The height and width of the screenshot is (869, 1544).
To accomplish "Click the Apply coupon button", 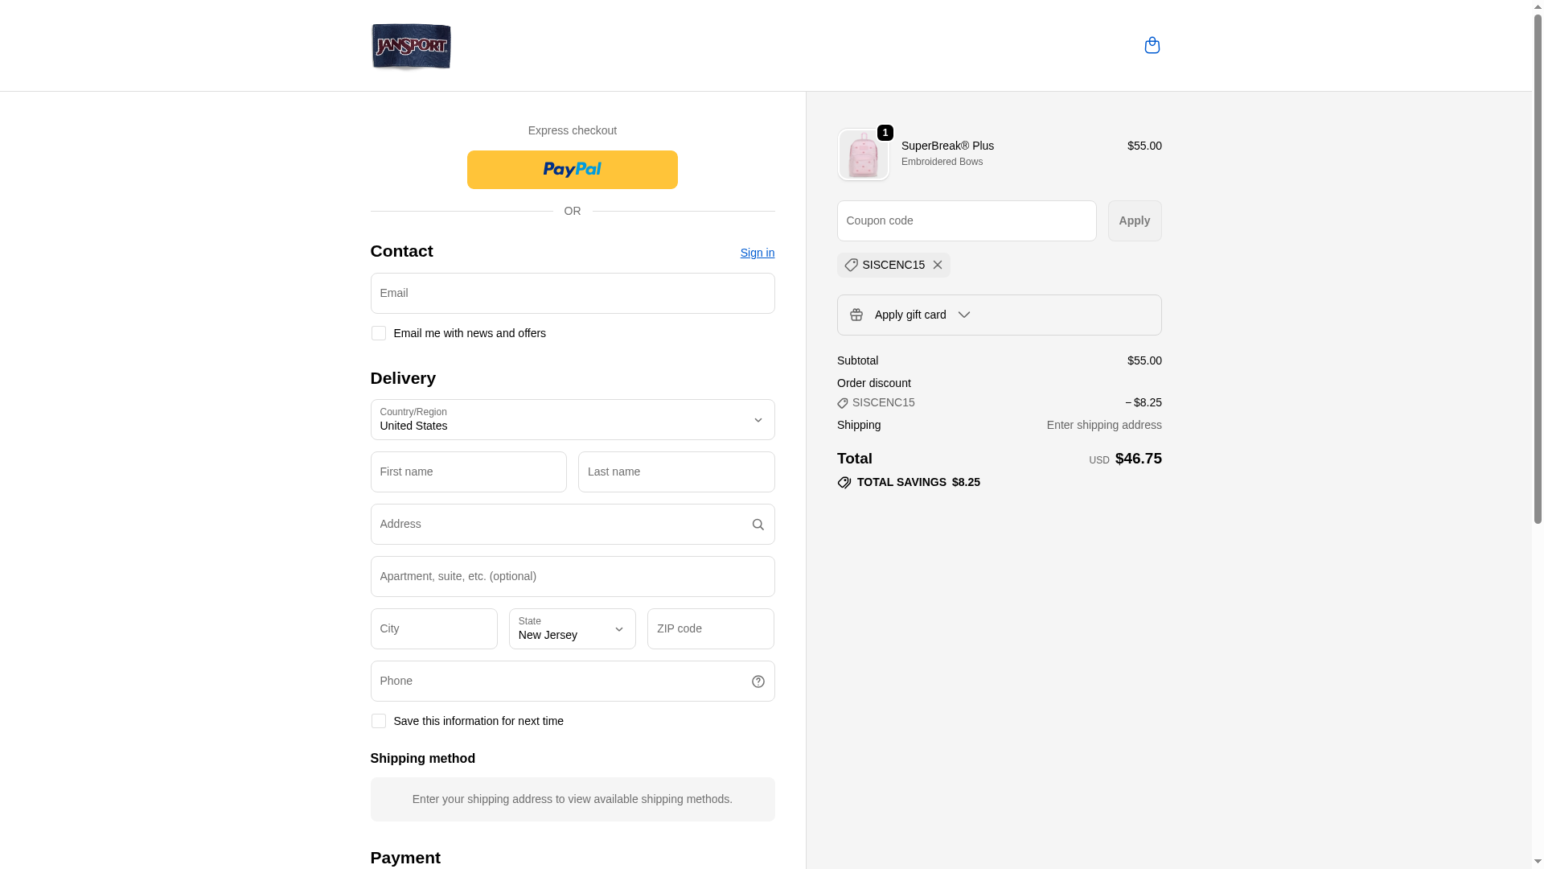I will click(x=1134, y=220).
